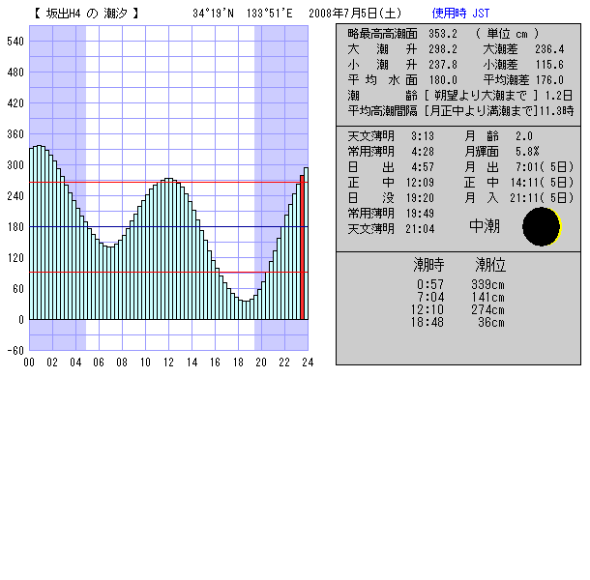
Task: Click the 12 hour label on x-axis
Action: (168, 362)
